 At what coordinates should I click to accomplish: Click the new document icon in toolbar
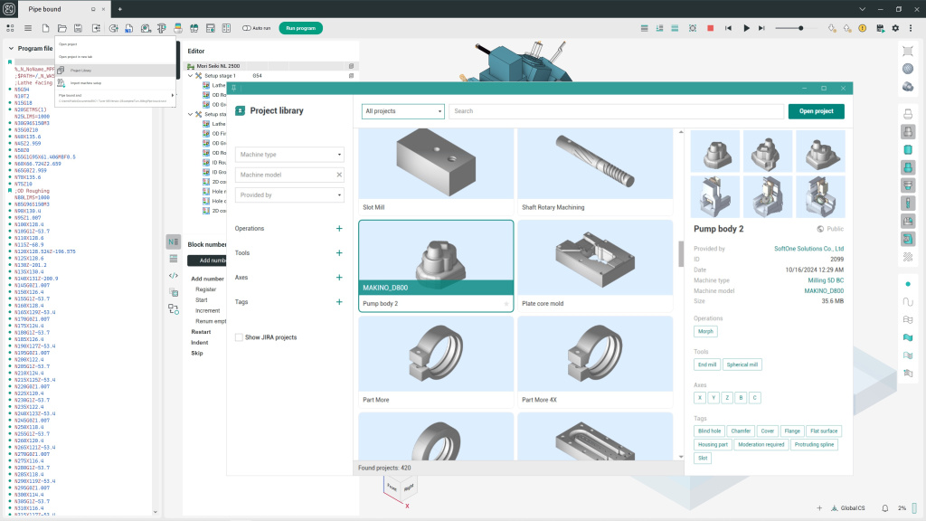pyautogui.click(x=44, y=28)
